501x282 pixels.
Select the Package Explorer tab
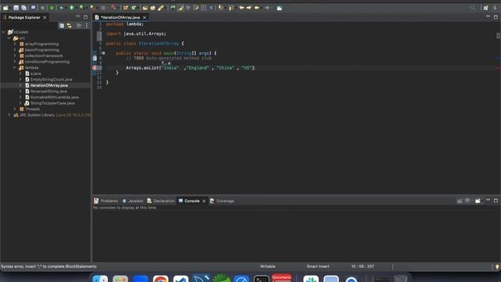[24, 17]
